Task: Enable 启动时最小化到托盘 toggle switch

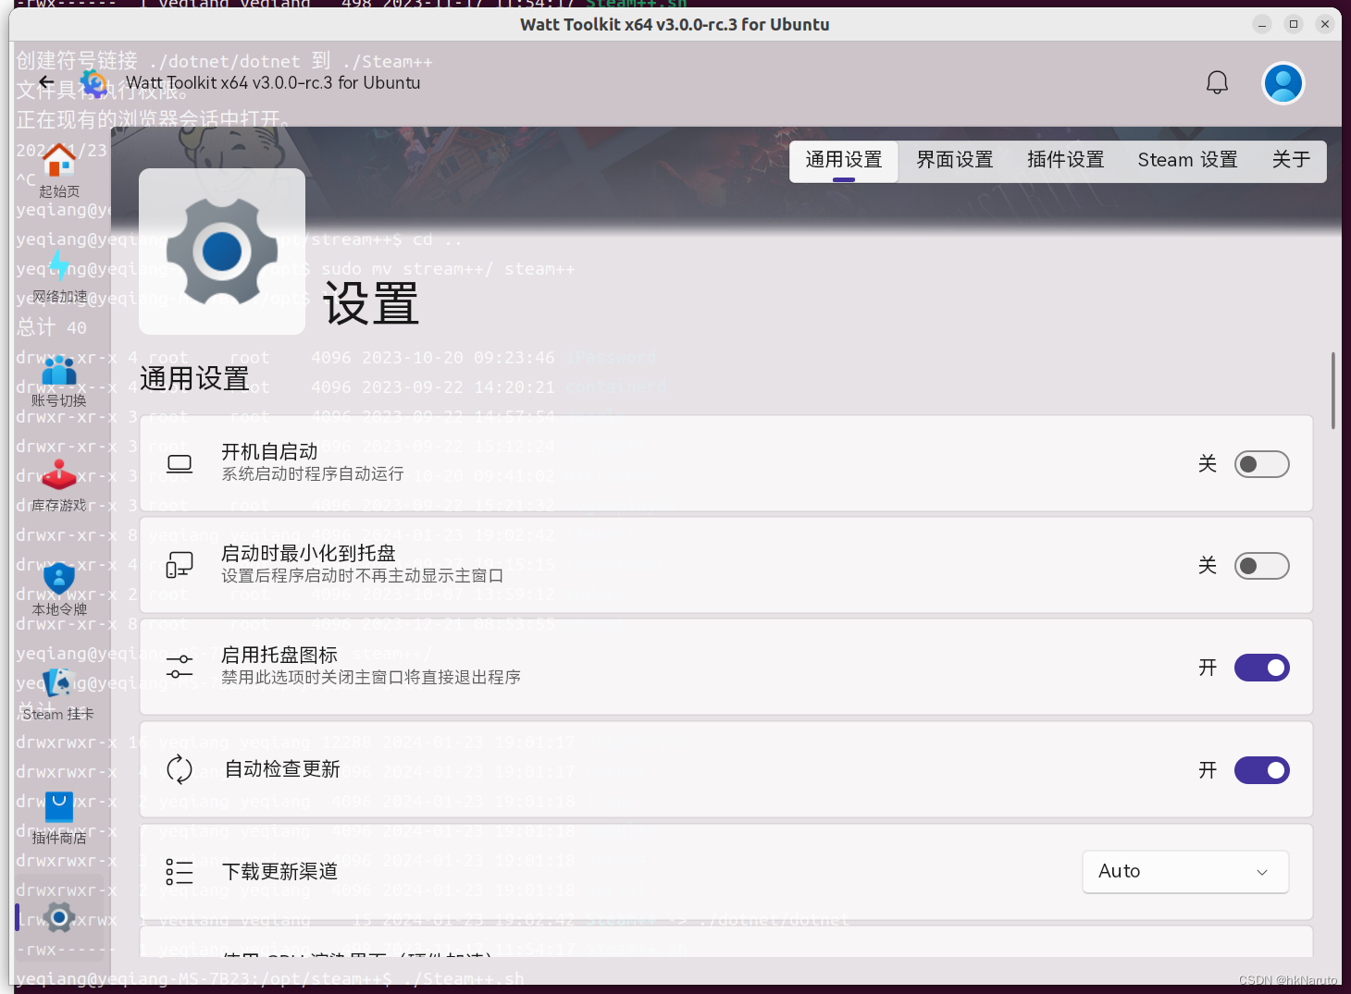Action: coord(1262,566)
